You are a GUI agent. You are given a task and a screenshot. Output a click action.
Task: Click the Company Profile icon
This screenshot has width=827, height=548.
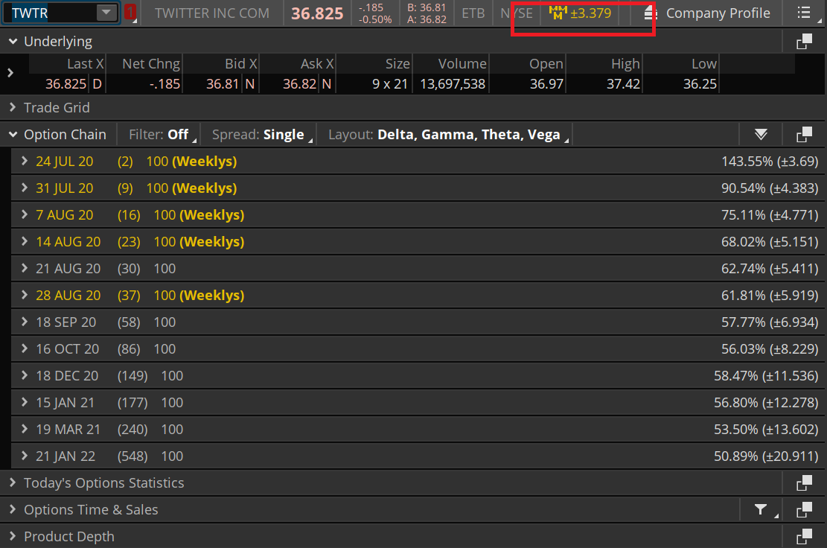pyautogui.click(x=651, y=13)
